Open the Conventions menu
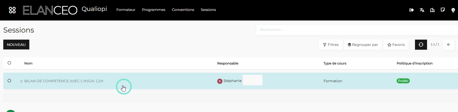 tap(183, 10)
